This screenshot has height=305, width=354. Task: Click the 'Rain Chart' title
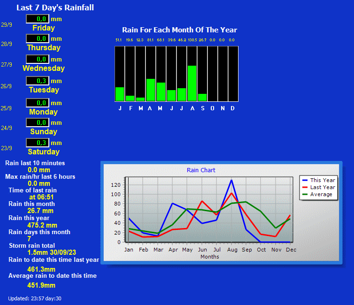pyautogui.click(x=201, y=170)
